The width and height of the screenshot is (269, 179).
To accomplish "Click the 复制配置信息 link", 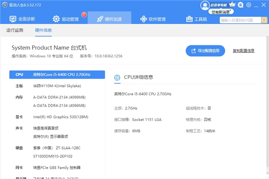I will point(243,51).
